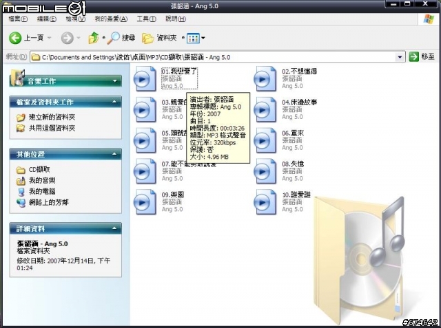Select file name 06.重來
Image resolution: width=441 pixels, height=328 pixels.
293,133
